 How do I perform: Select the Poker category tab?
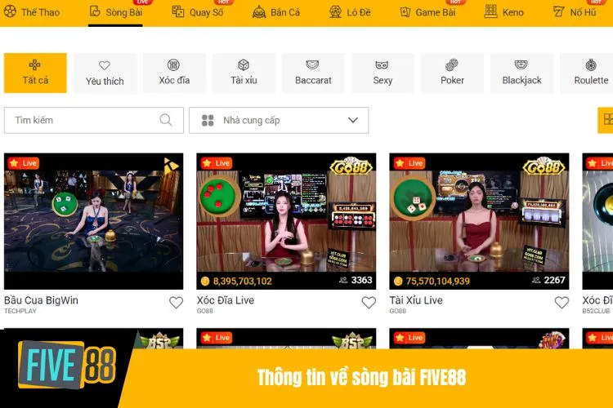tap(452, 73)
